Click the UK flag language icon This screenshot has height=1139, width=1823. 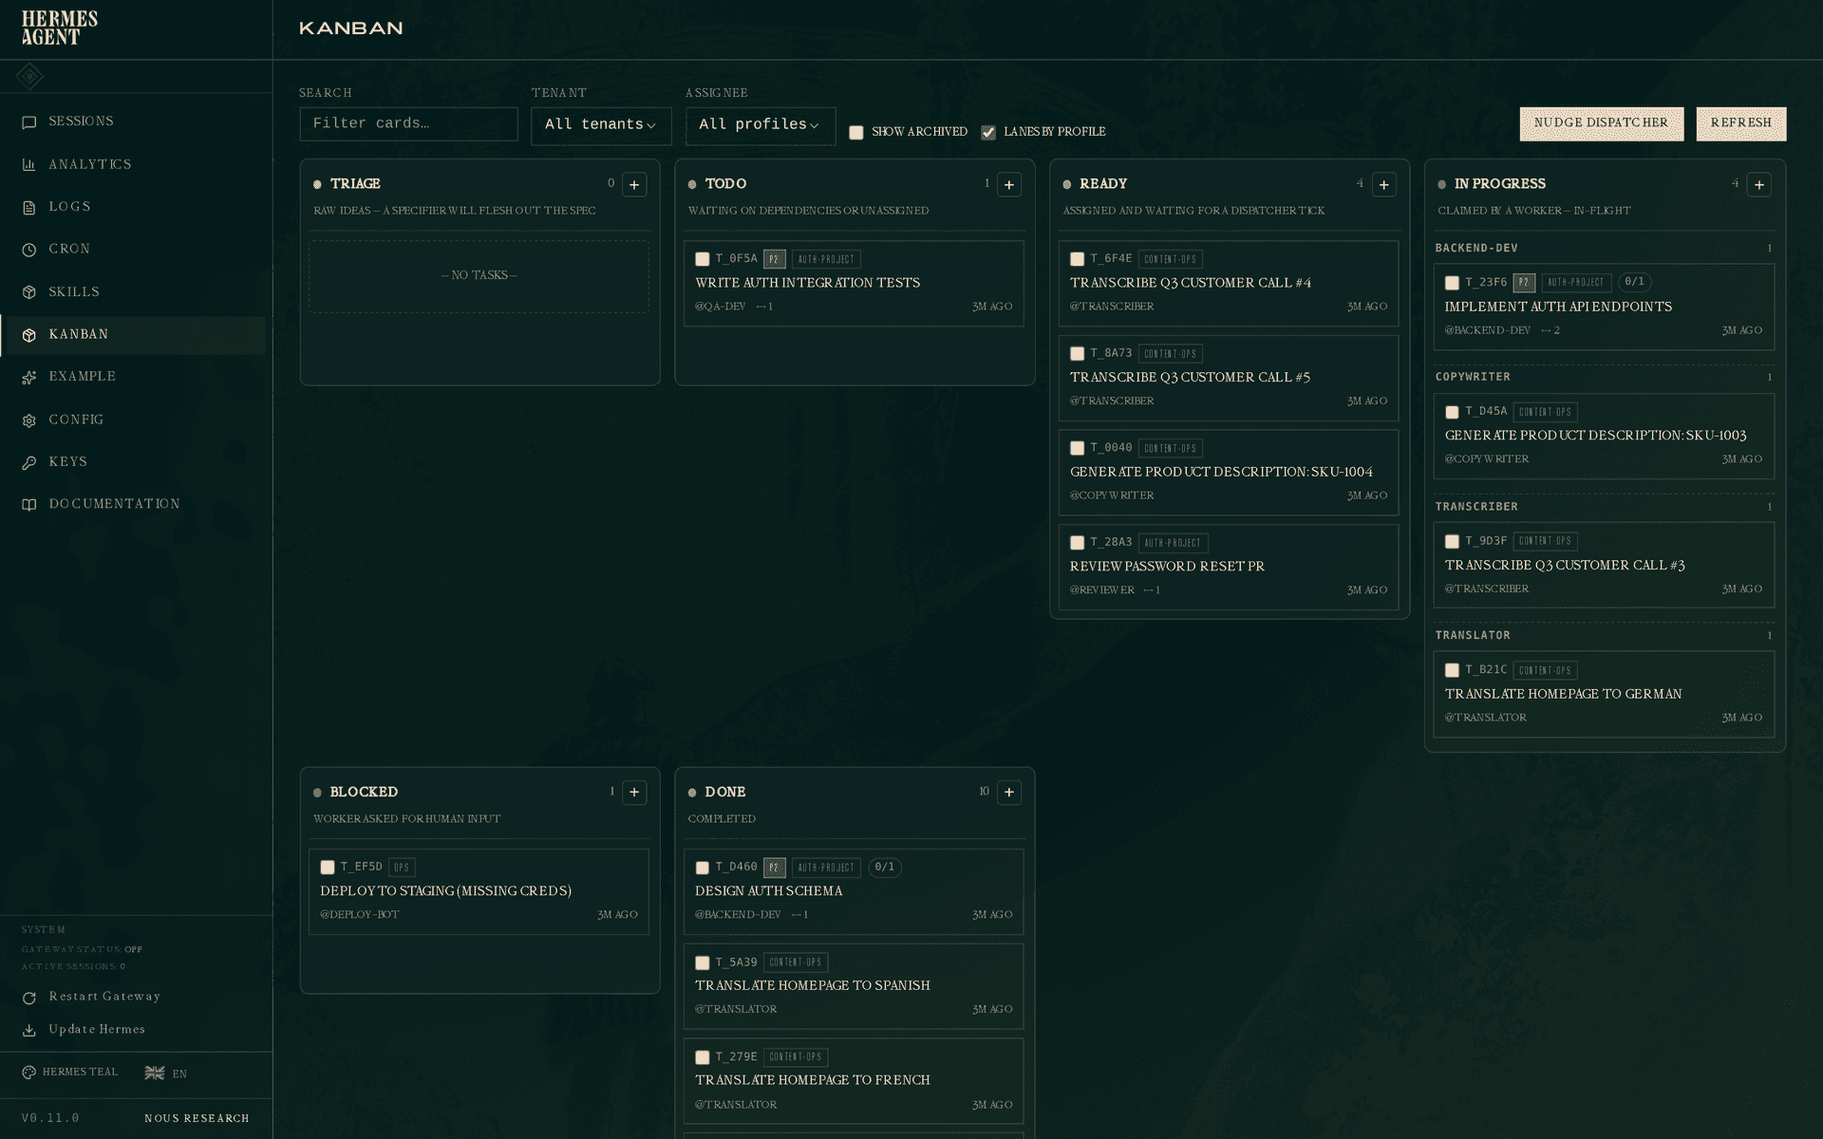coord(155,1073)
